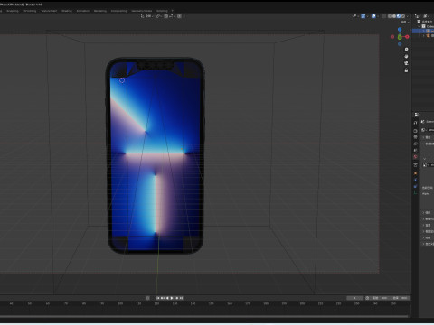Toggle proportional editing in header

pos(179,16)
